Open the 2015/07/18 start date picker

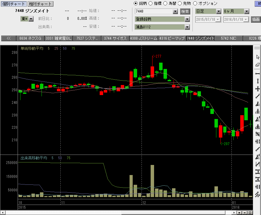tap(218, 20)
